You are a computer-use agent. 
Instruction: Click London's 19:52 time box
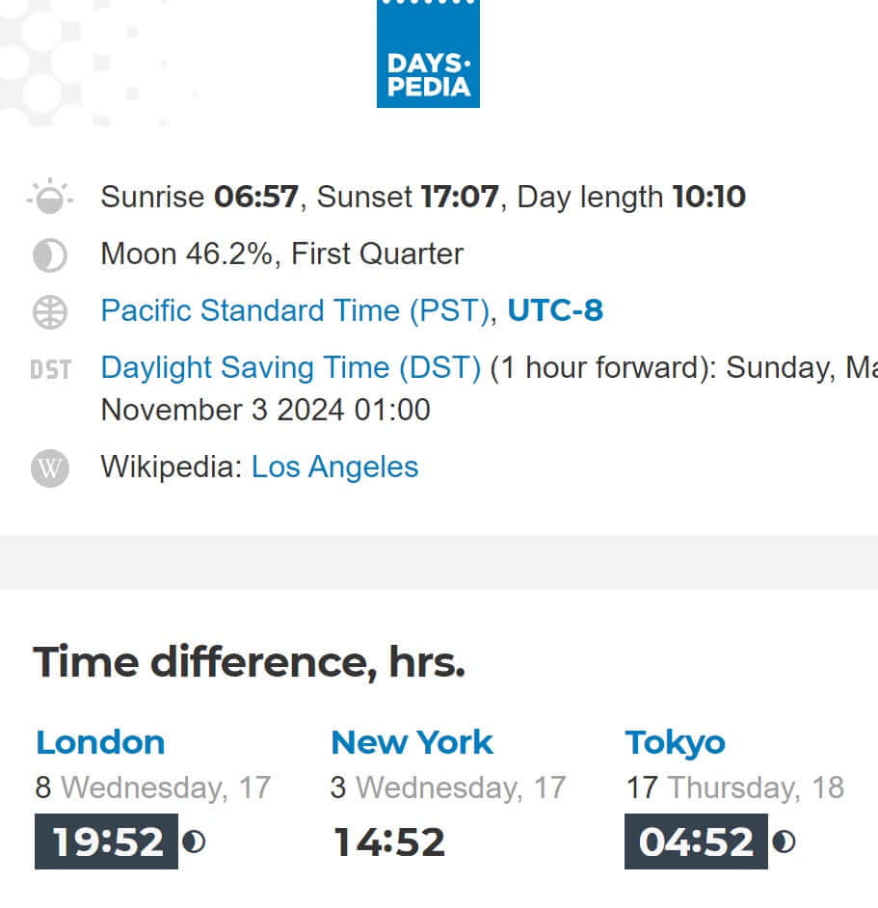coord(107,841)
